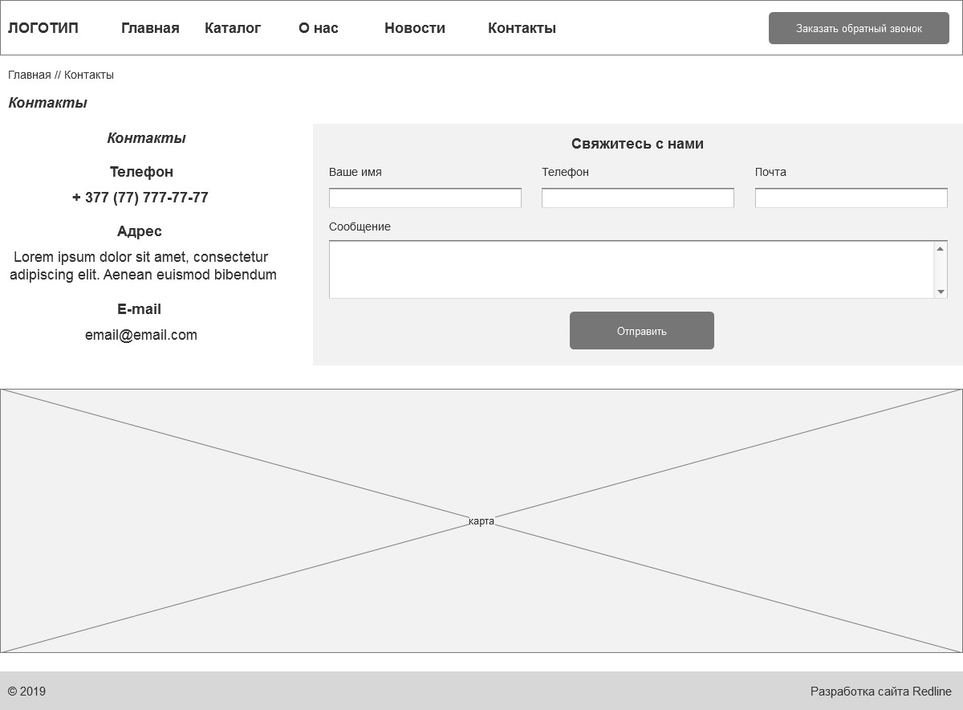Viewport: 963px width, 710px height.
Task: Click the ЛОГОТИП logo in the header
Action: point(43,28)
